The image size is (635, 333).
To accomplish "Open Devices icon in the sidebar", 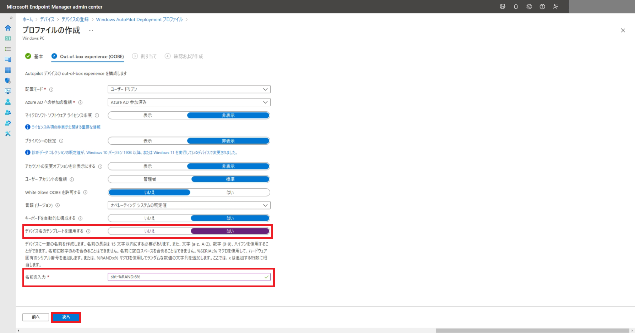I will pyautogui.click(x=8, y=60).
